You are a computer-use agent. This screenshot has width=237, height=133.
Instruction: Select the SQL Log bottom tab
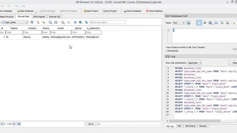[x=170, y=126]
